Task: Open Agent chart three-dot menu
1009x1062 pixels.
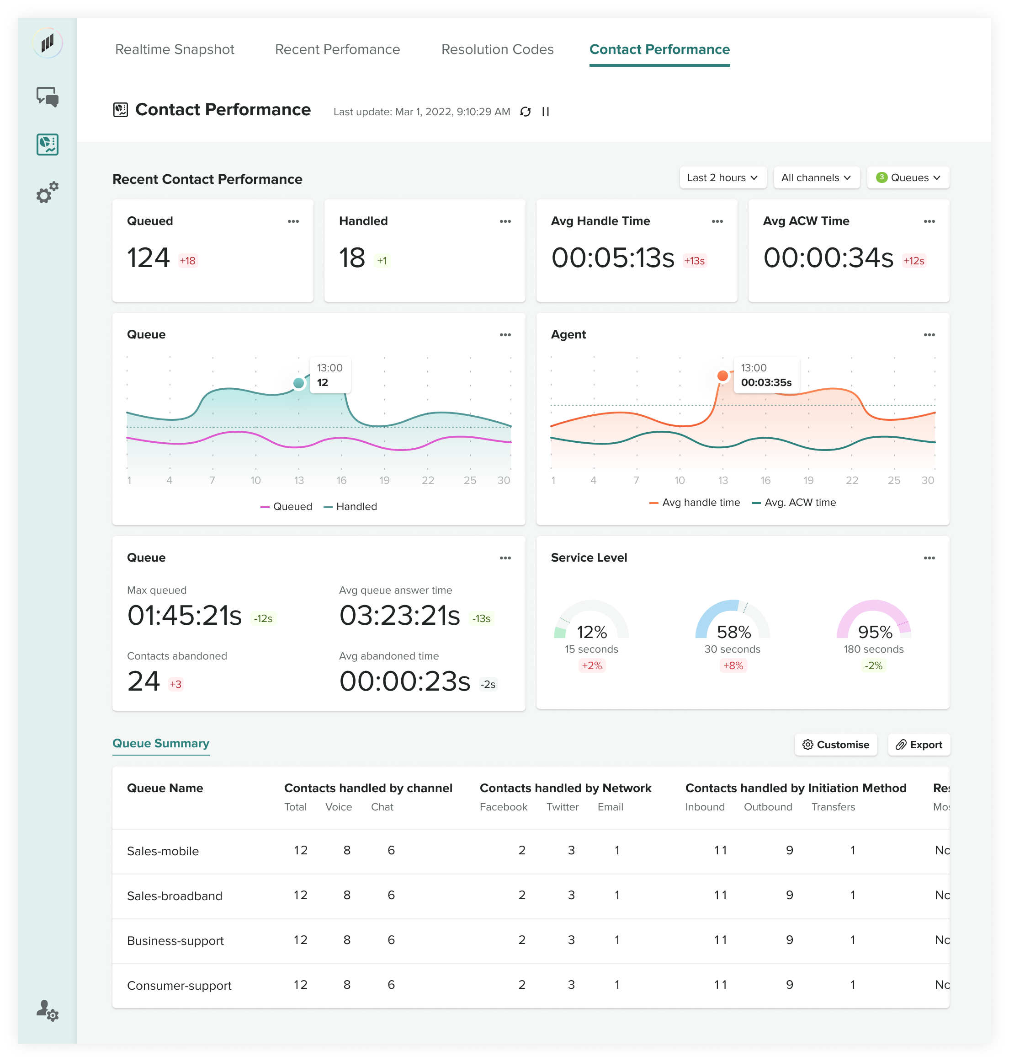Action: 929,335
